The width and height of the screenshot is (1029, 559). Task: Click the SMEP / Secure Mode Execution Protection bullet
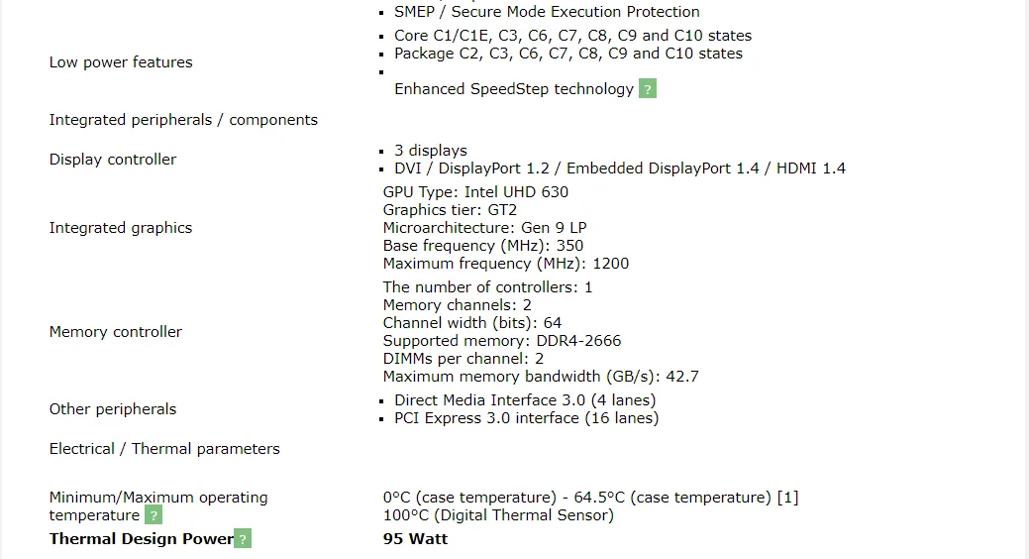(547, 12)
